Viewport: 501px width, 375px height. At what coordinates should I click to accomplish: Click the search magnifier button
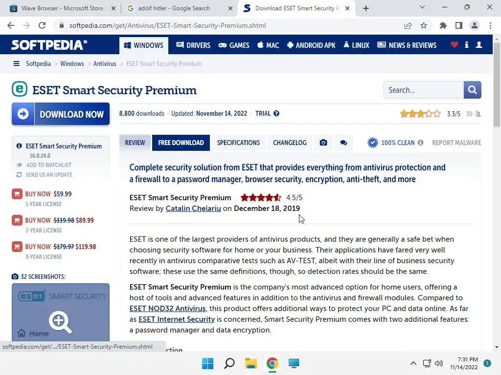[472, 90]
